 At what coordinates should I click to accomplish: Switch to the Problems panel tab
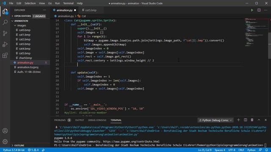[62, 120]
